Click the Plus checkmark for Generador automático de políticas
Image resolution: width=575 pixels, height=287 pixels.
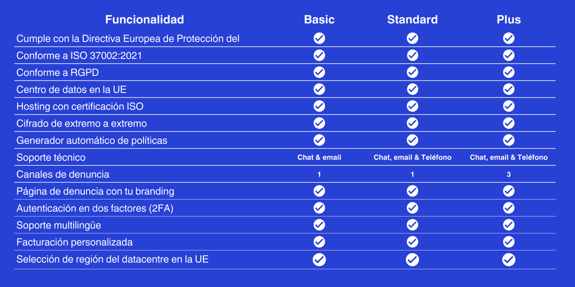pyautogui.click(x=509, y=140)
